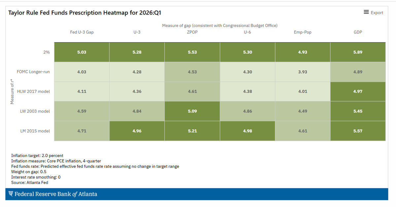This screenshot has height=207, width=396.
Task: Click heatmap cell with value 4.01
Action: click(x=303, y=91)
